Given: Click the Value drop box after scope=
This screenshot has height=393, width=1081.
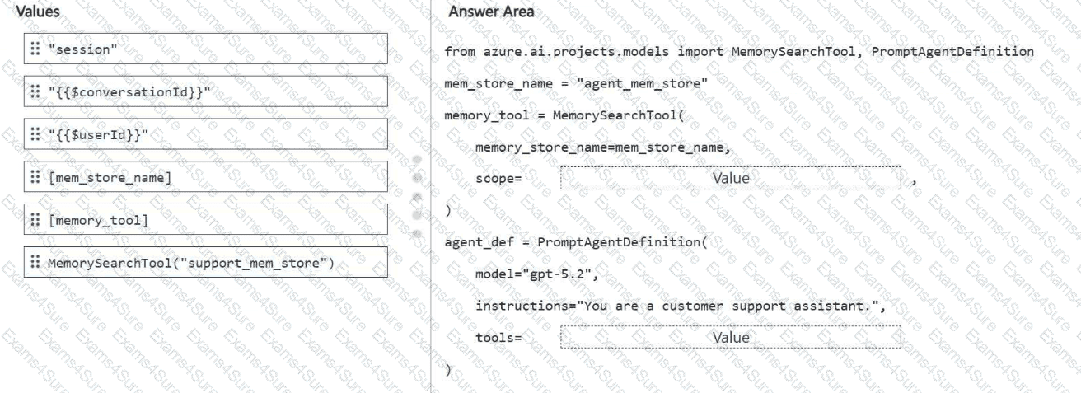Looking at the screenshot, I should 731,178.
